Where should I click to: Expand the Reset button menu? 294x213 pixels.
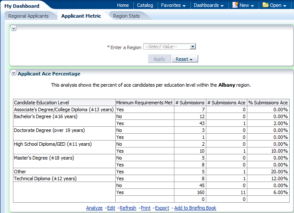(x=185, y=59)
